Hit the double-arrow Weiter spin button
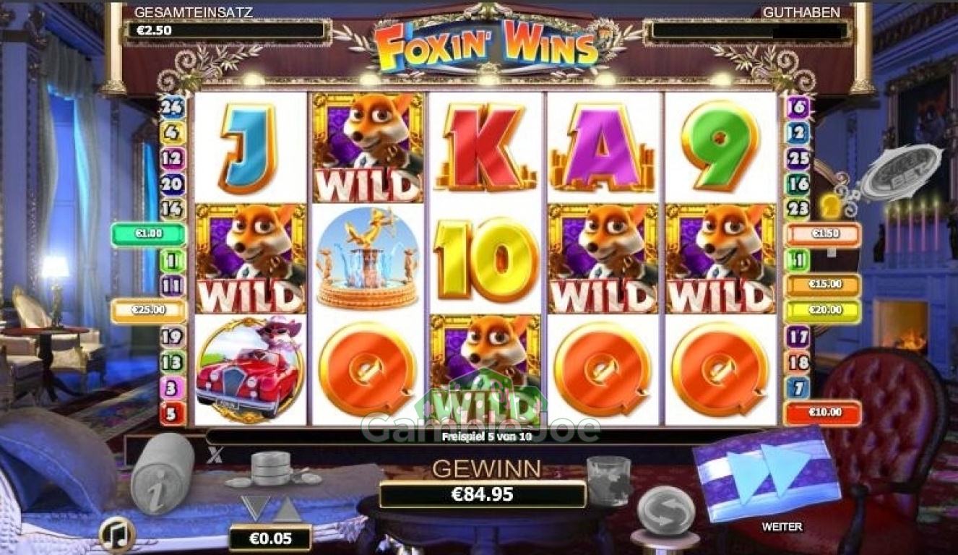This screenshot has width=958, height=555. point(766,473)
